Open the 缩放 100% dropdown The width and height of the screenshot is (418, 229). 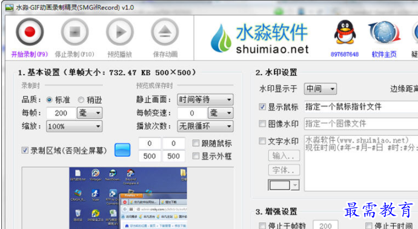pos(74,126)
